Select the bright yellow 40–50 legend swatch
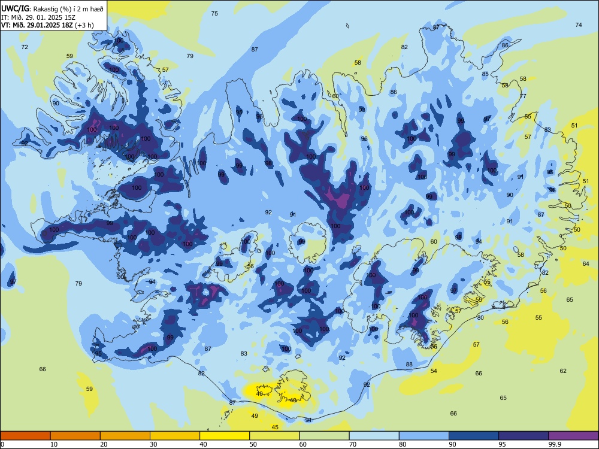599x449 pixels. 225,436
